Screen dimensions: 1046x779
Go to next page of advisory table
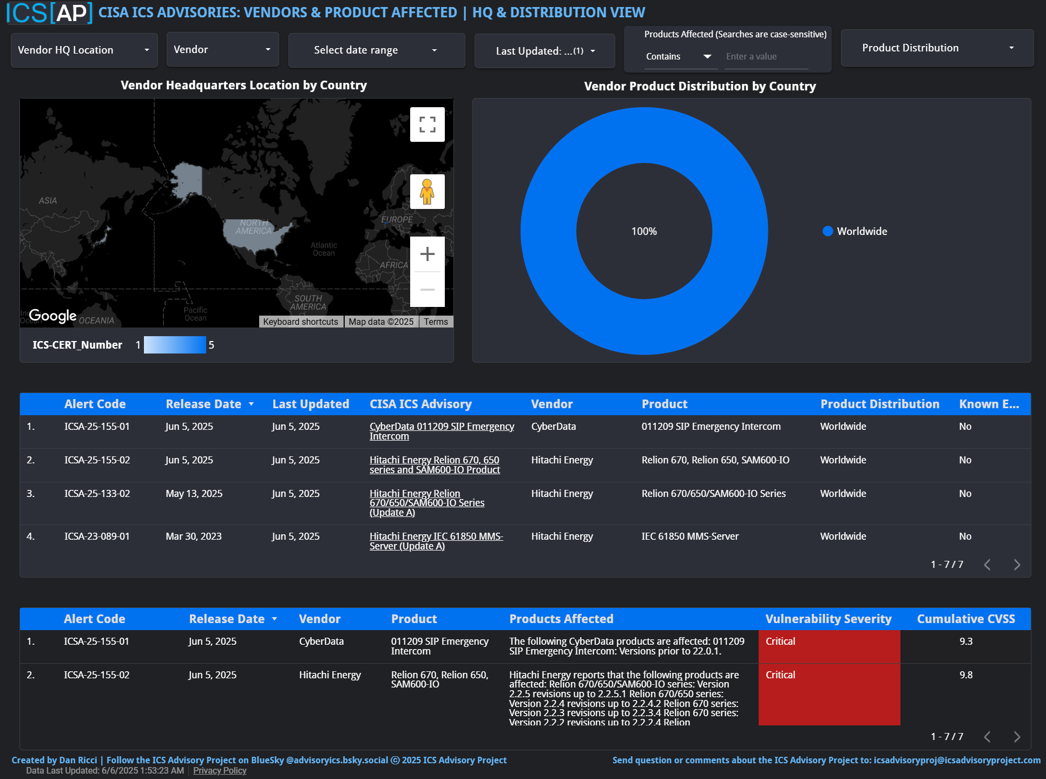[x=1017, y=565]
